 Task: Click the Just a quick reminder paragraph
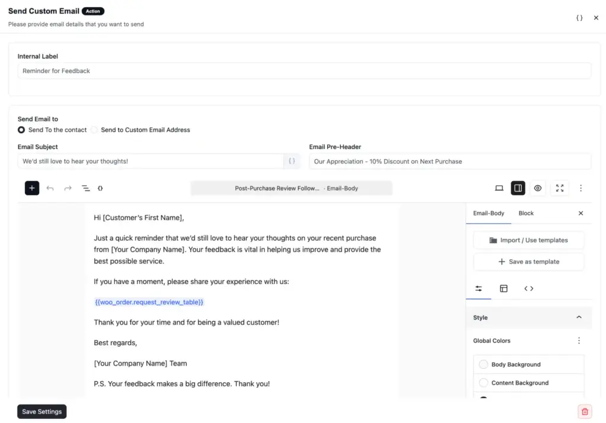point(237,250)
